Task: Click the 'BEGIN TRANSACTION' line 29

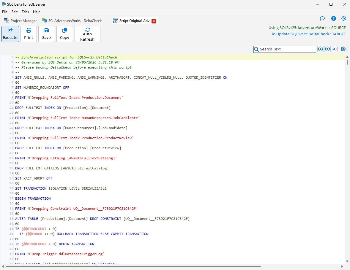Action: pos(33,198)
